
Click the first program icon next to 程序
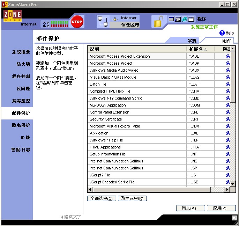tap(171, 19)
